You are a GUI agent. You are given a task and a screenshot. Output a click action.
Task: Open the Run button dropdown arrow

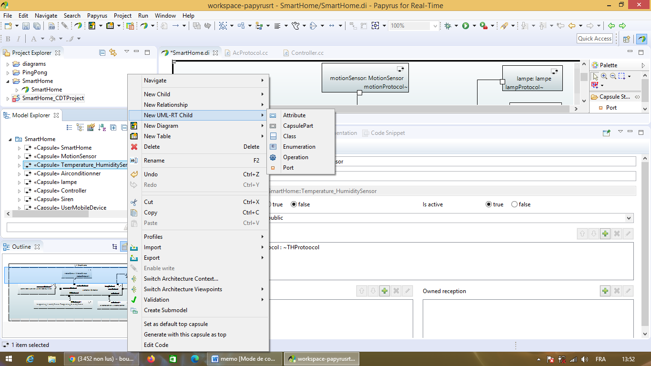(x=474, y=26)
